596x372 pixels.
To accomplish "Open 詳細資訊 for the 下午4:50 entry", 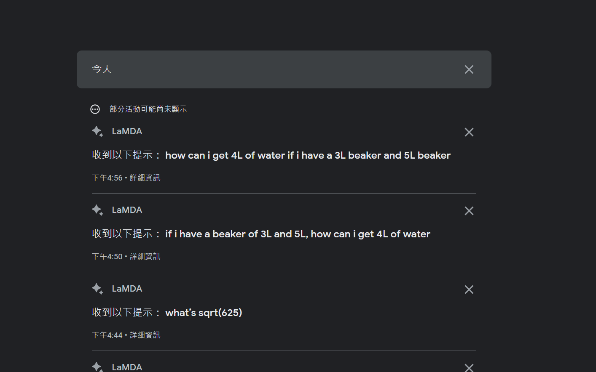I will (145, 257).
